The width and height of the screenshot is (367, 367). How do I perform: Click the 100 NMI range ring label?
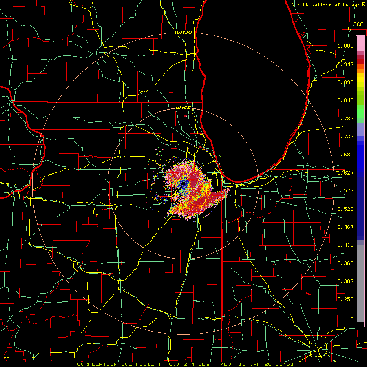183,32
